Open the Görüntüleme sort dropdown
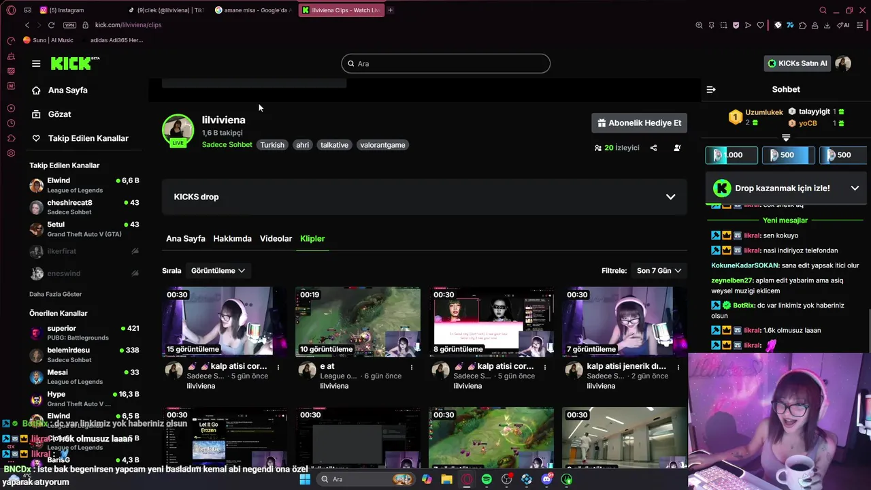This screenshot has width=871, height=490. (x=218, y=270)
